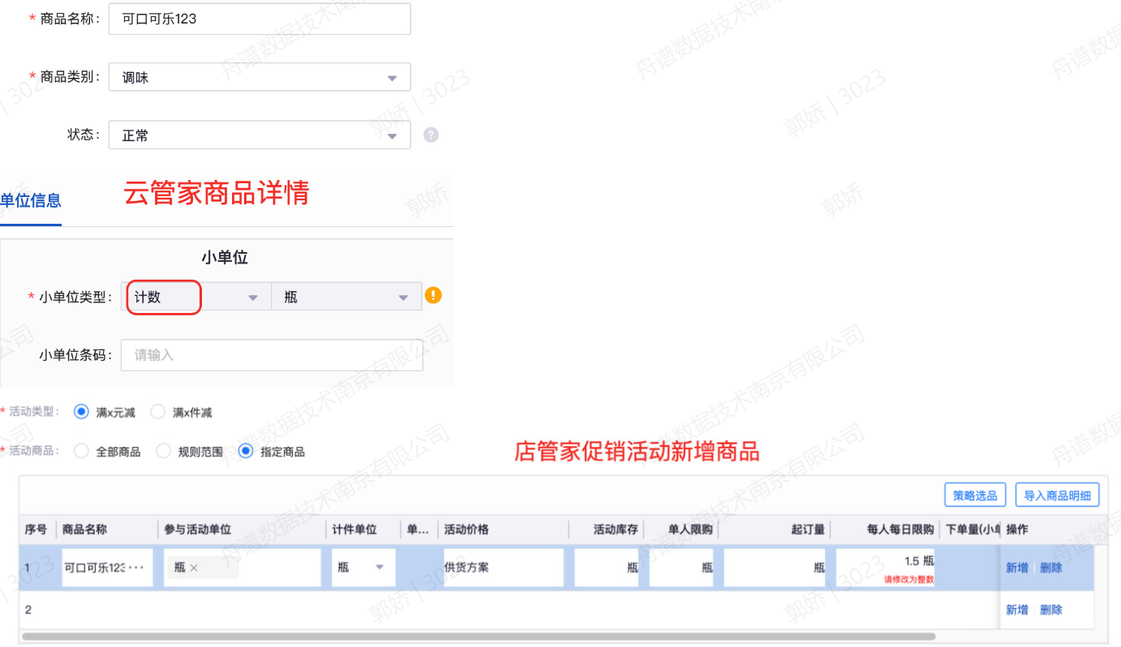Open the 商品类别 dropdown
Viewport: 1121px width, 647px height.
pyautogui.click(x=260, y=78)
